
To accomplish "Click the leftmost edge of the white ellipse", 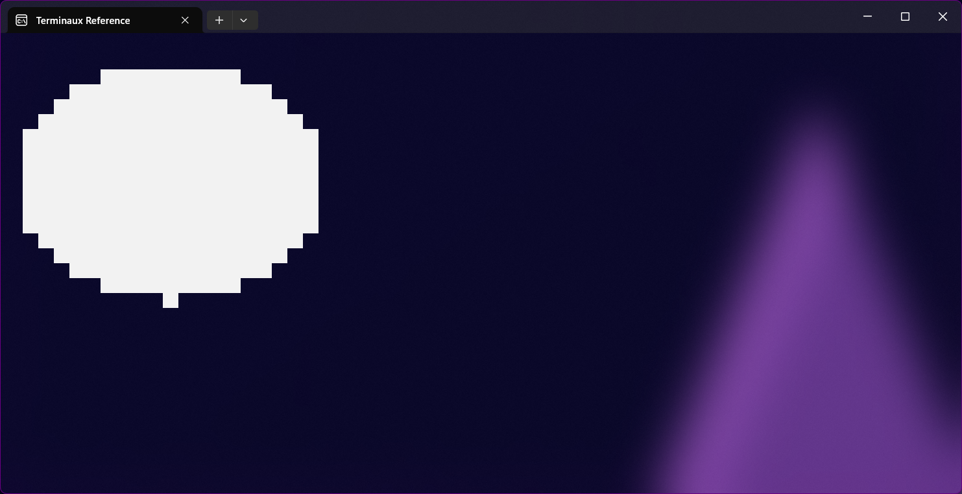I will [x=26, y=181].
